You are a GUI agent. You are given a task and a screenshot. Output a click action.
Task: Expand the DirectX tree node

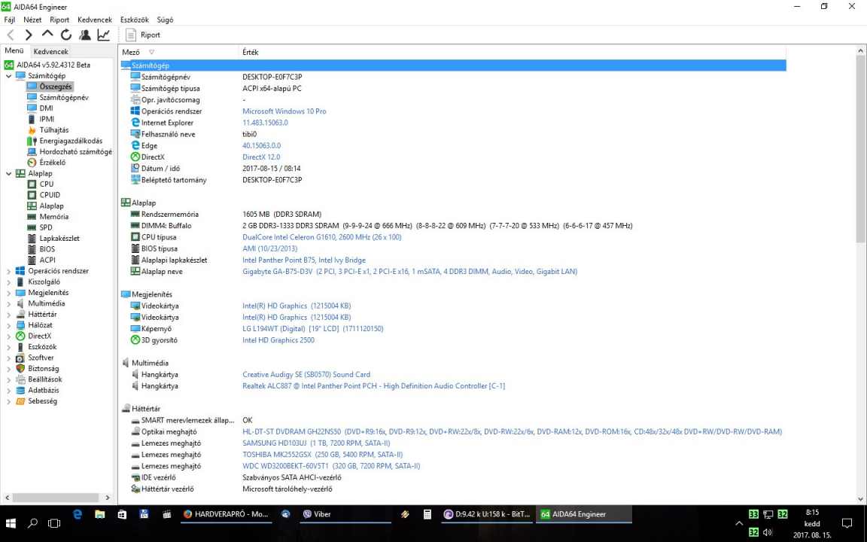[9, 336]
